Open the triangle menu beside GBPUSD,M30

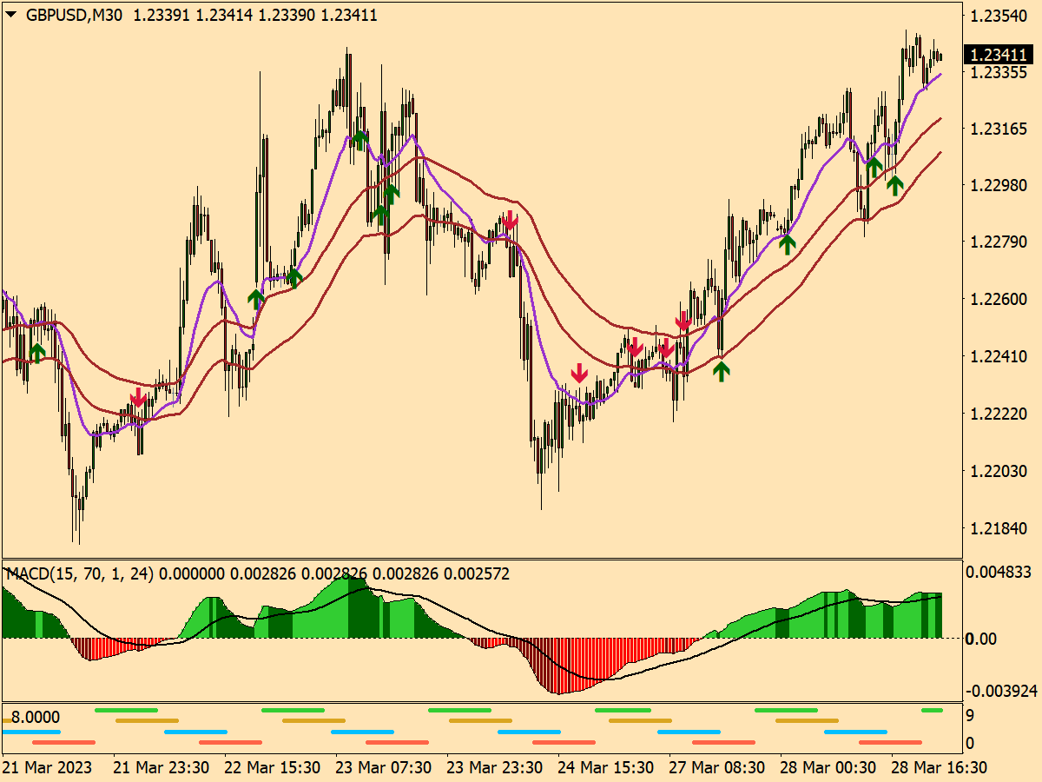[x=11, y=15]
